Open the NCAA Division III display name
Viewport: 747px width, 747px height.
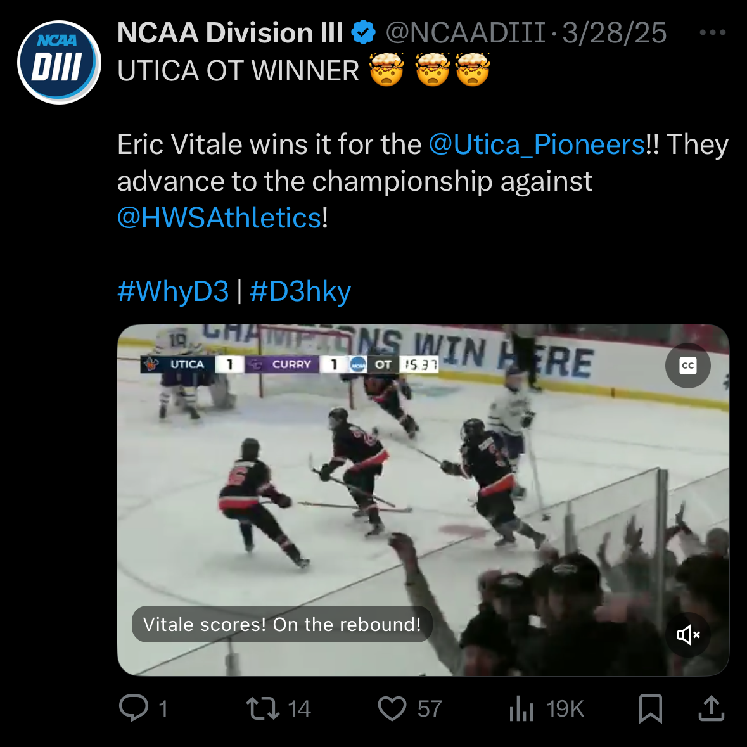point(230,33)
